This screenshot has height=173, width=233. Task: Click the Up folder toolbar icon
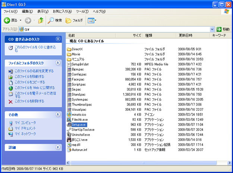point(41,20)
